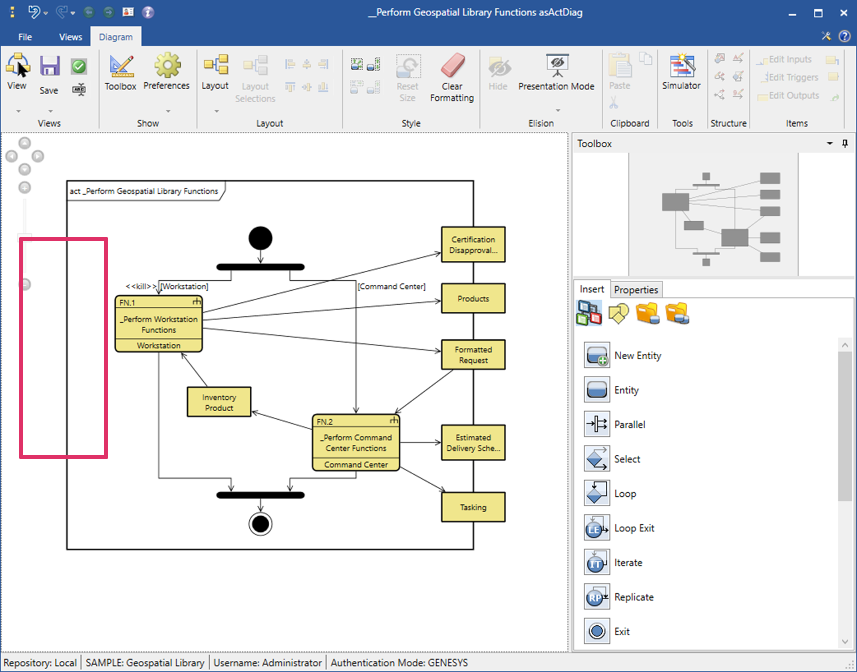This screenshot has height=672, width=857.
Task: Select the Inventory Product node in diagram
Action: pos(219,402)
